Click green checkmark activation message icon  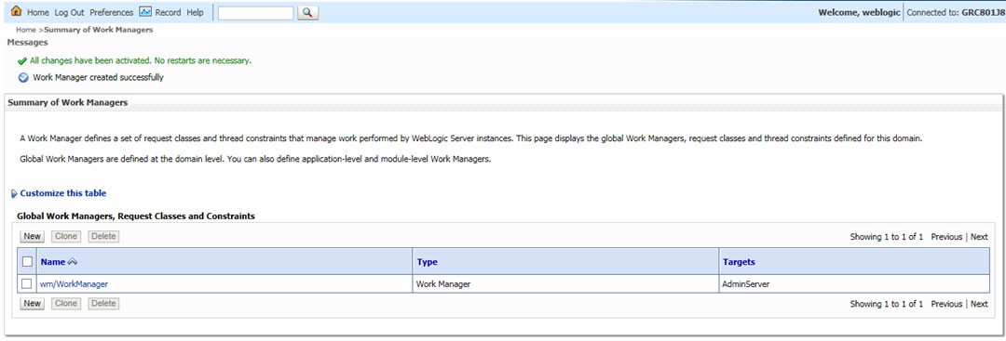(22, 61)
